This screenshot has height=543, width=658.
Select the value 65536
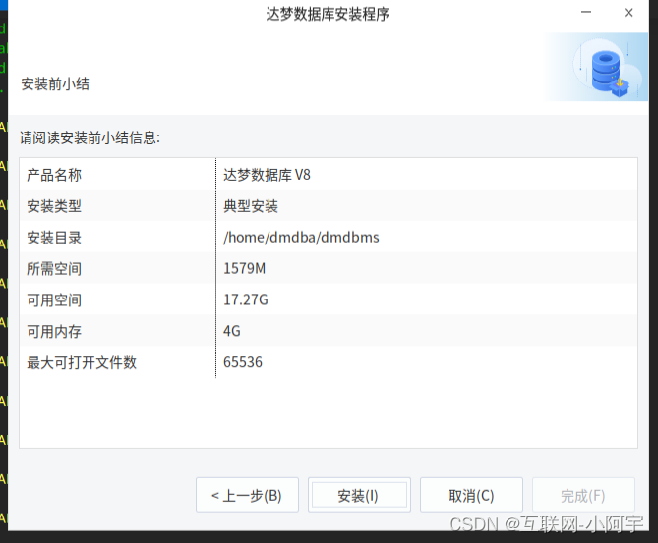click(243, 362)
